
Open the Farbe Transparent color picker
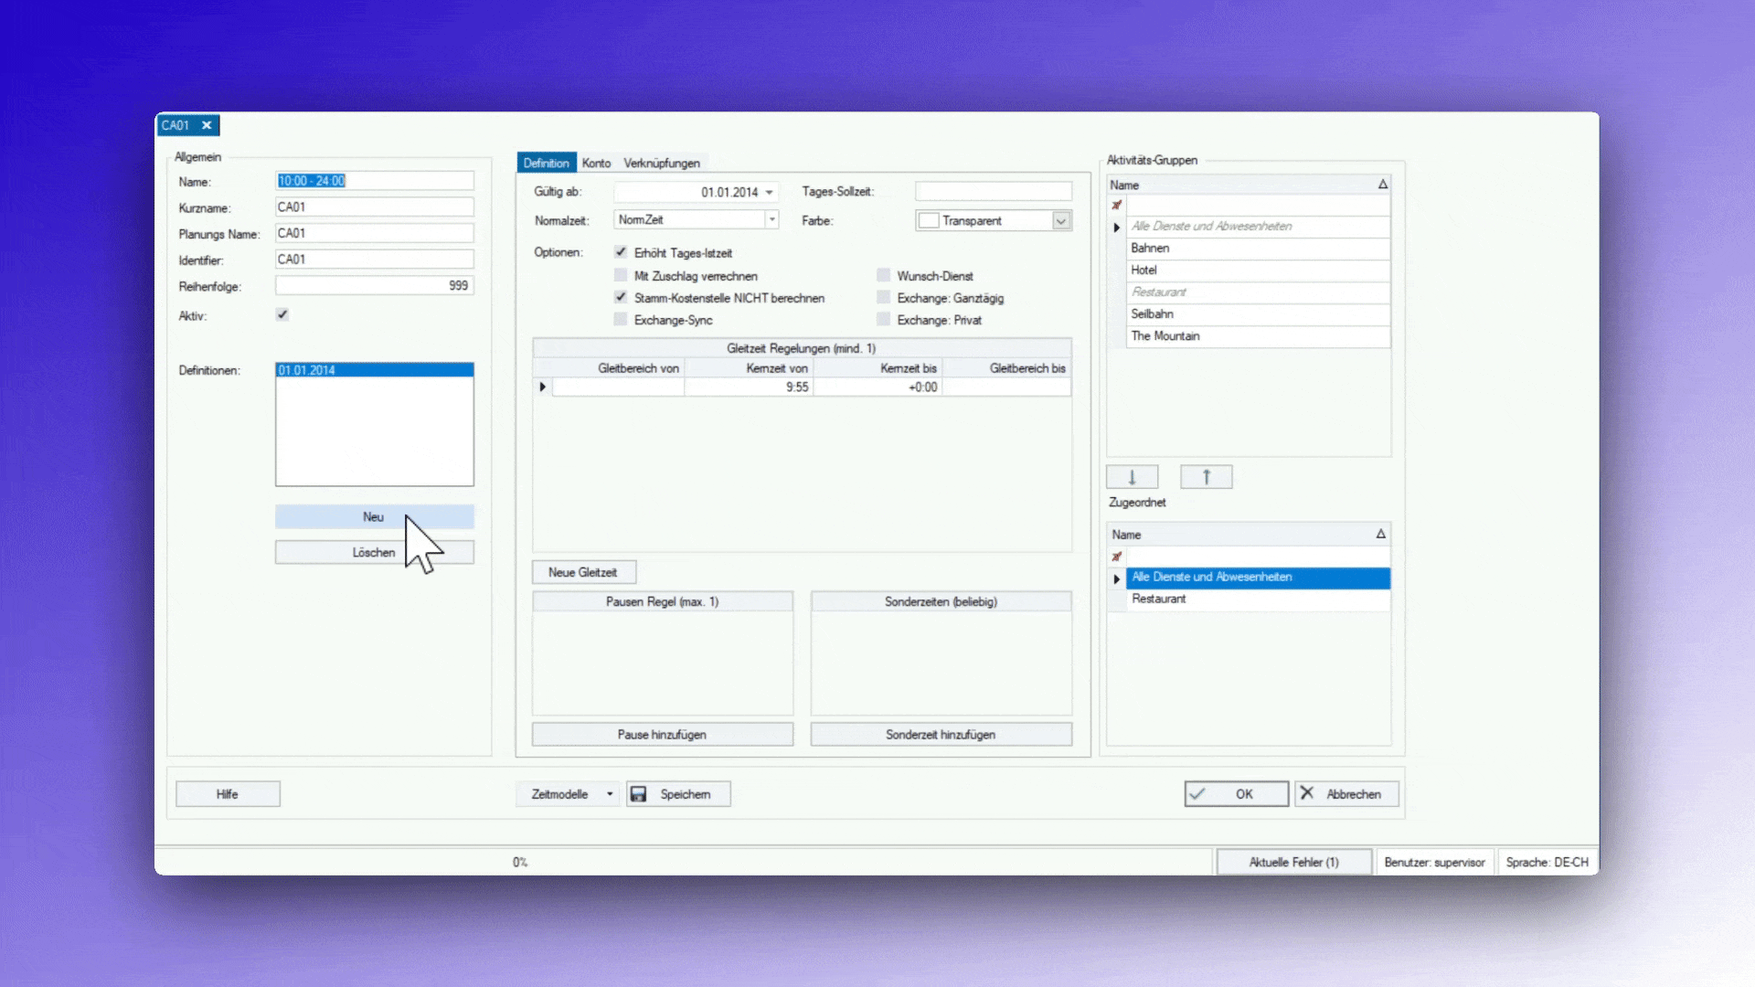click(x=1060, y=221)
